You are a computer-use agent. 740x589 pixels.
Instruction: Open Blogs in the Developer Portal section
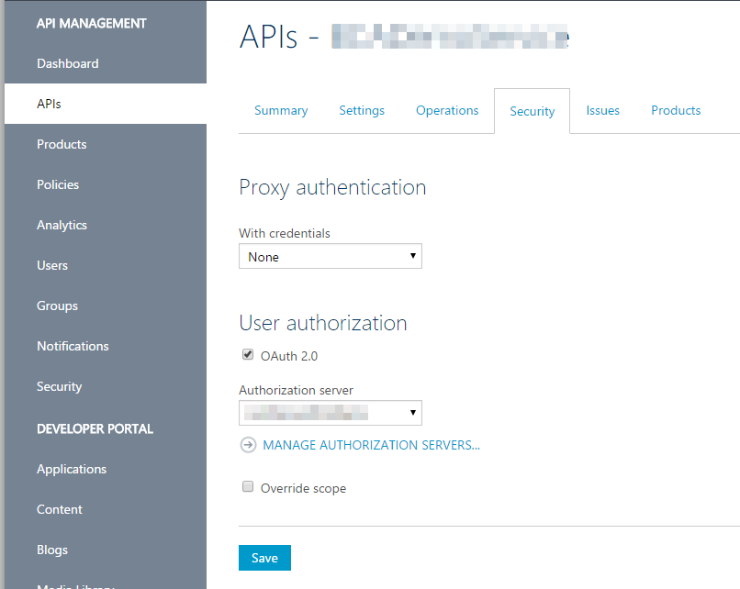point(52,550)
